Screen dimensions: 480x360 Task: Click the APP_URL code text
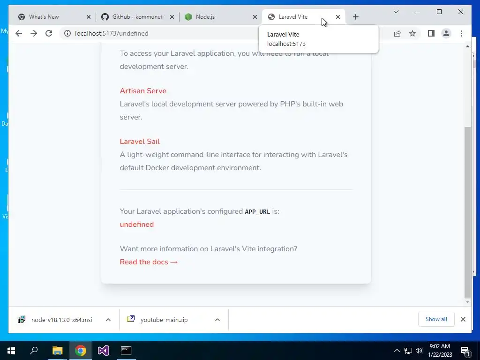coord(257,211)
